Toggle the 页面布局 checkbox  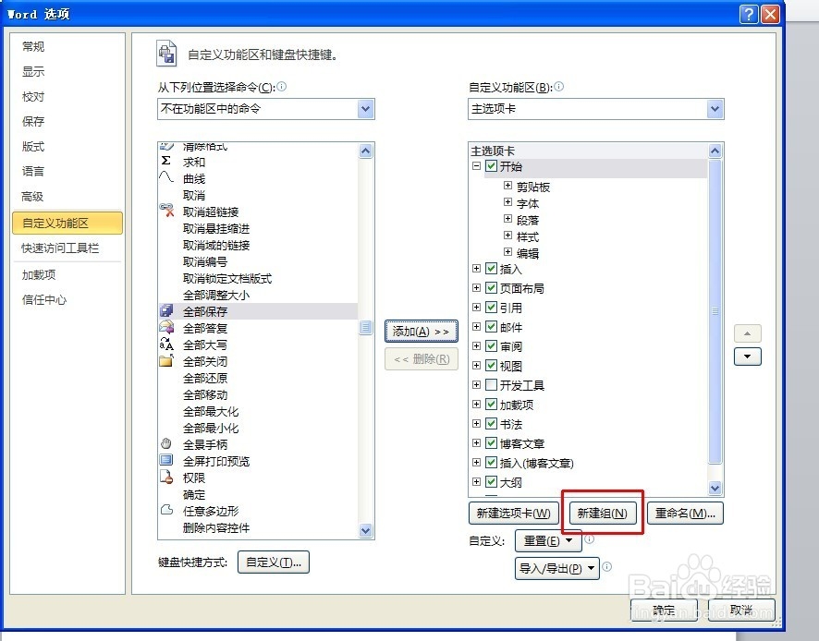491,287
